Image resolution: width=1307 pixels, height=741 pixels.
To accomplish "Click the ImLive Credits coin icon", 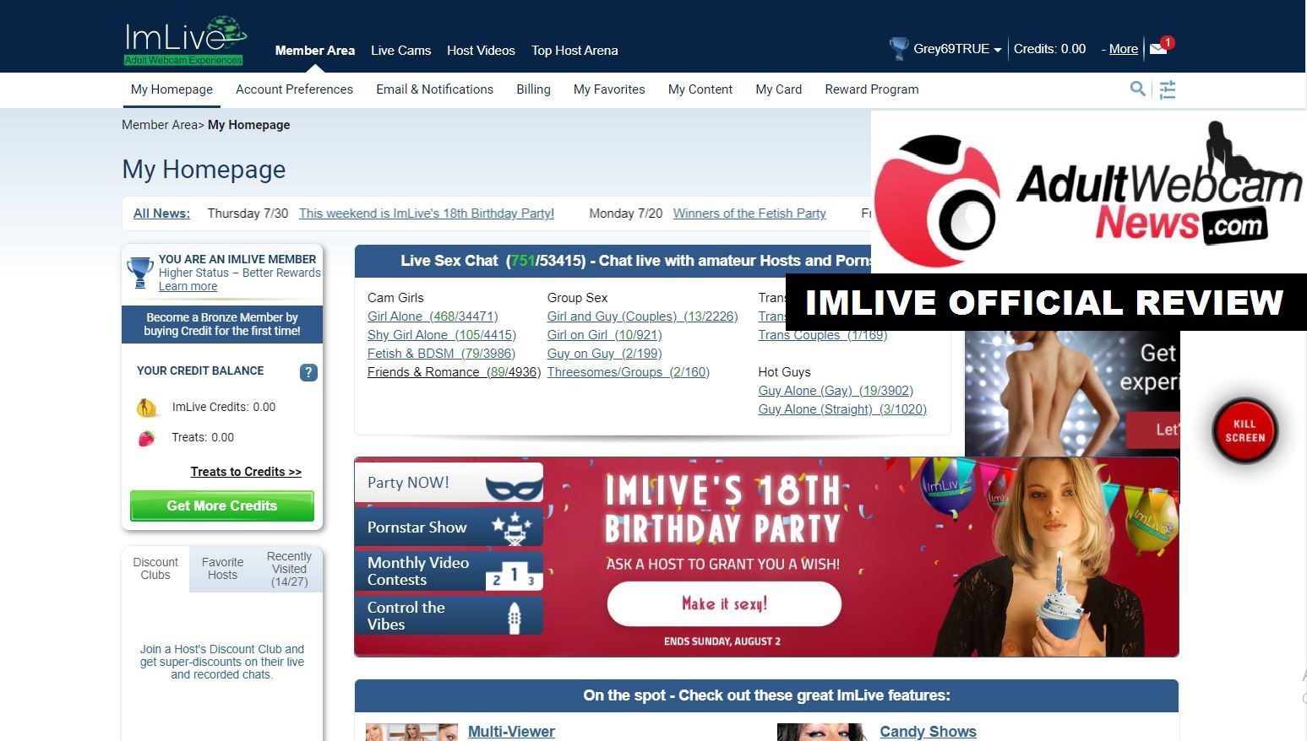I will (x=147, y=408).
